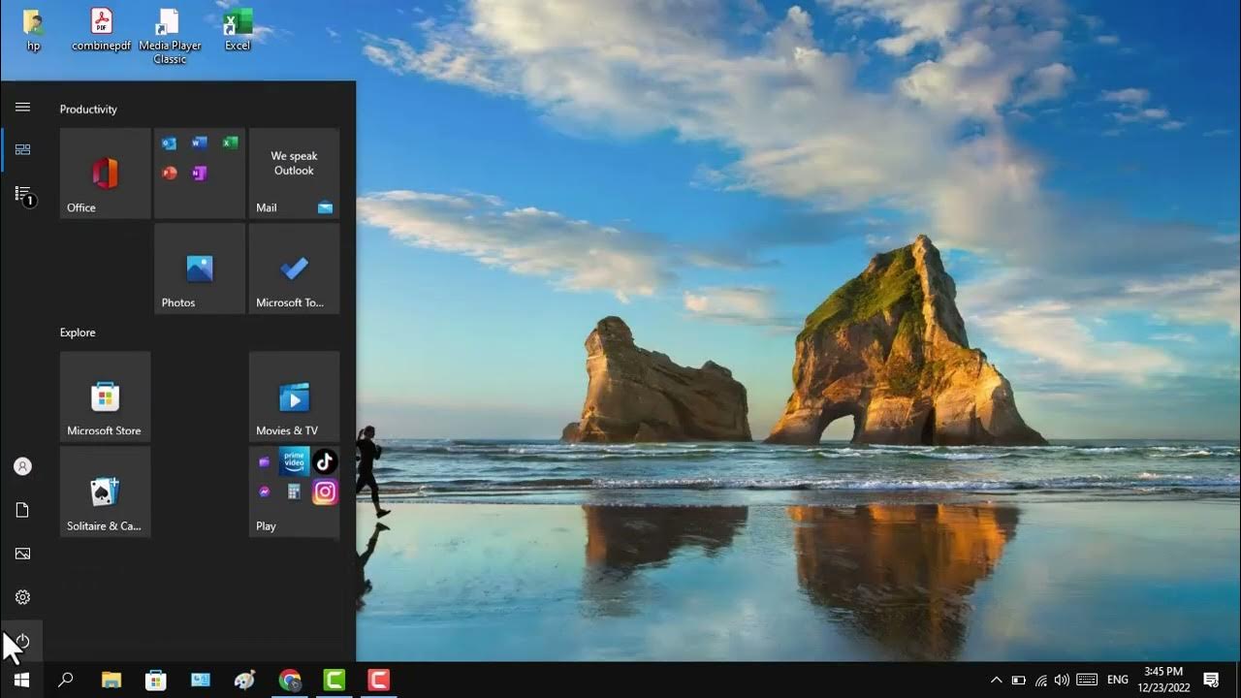Open the Mail tile
Screen dimensions: 1241x698
(x=294, y=174)
